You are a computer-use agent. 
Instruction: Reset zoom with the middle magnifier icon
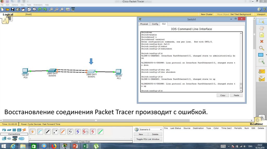click(56, 9)
